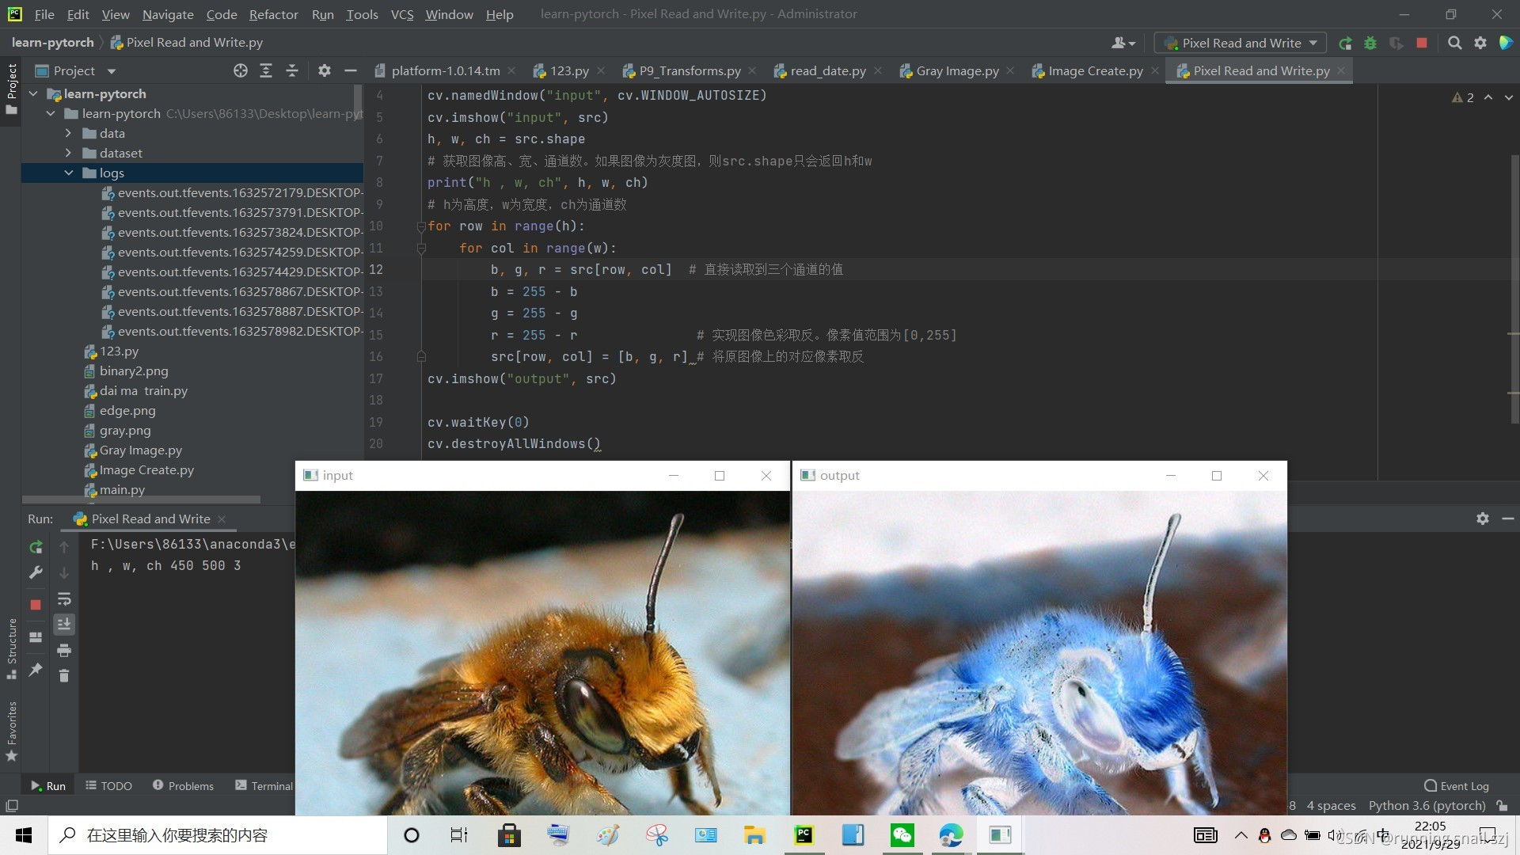This screenshot has width=1520, height=855.
Task: Clear console with trash icon
Action: pos(64,676)
